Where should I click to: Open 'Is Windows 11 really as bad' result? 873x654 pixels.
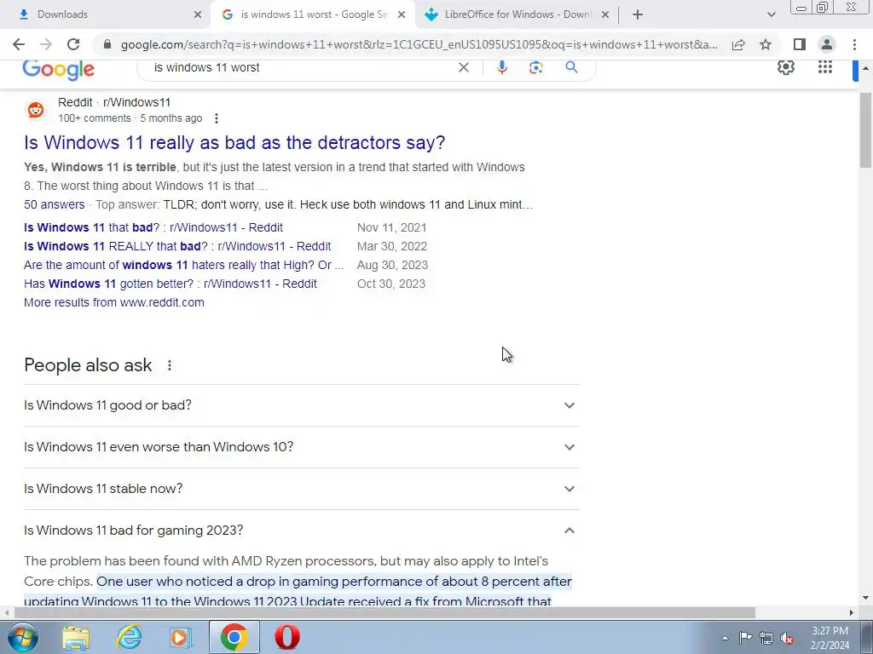(234, 142)
